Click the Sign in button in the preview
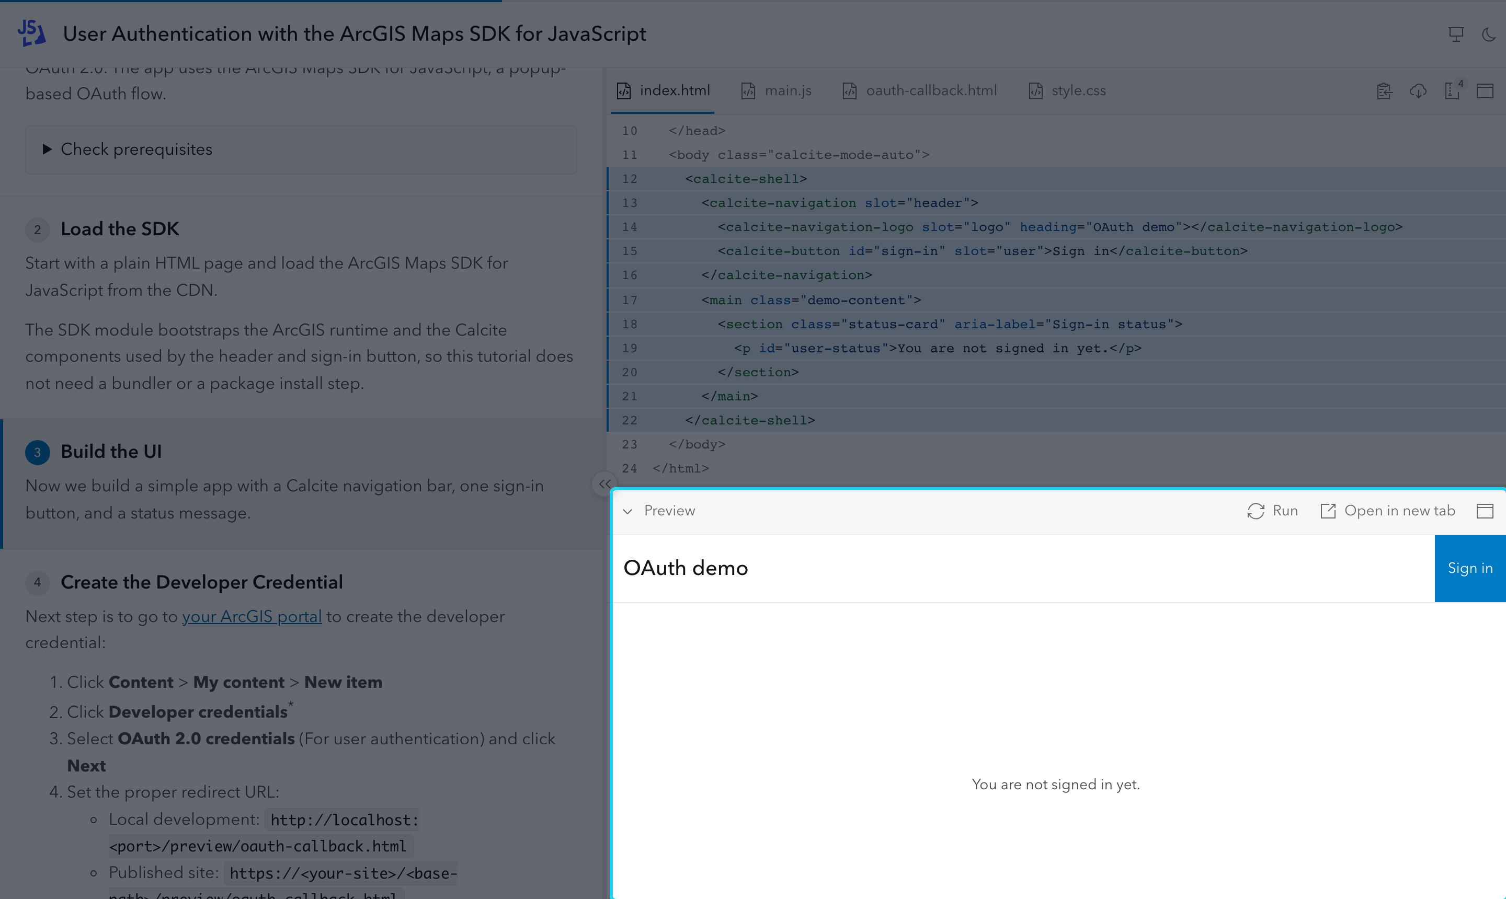Image resolution: width=1506 pixels, height=899 pixels. click(1469, 568)
